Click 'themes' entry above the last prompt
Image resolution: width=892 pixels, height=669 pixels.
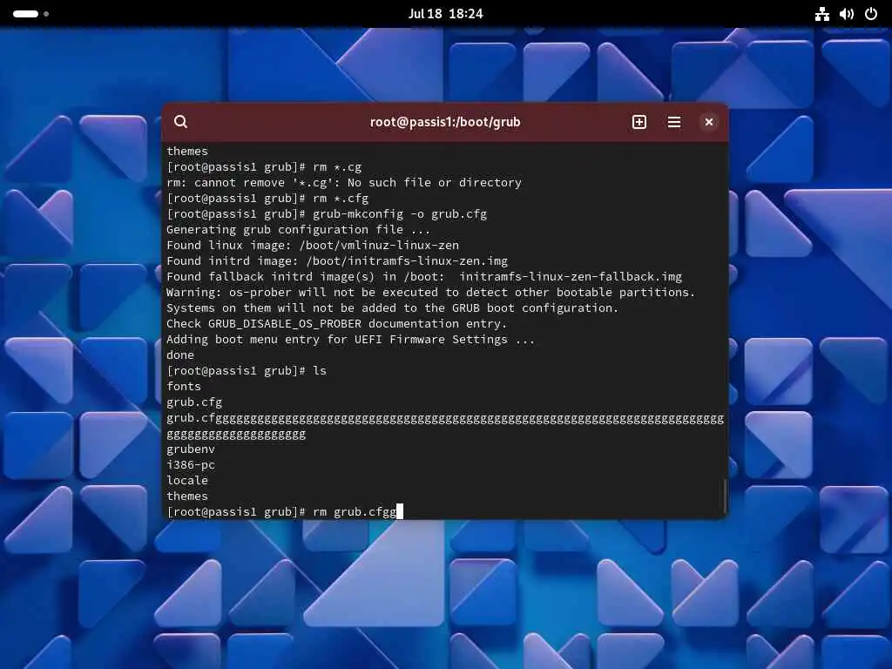(187, 496)
